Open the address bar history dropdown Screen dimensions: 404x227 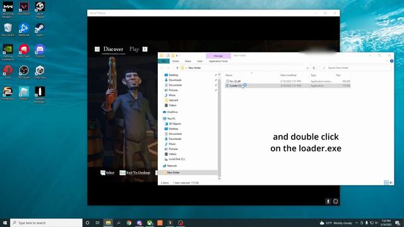coord(307,68)
